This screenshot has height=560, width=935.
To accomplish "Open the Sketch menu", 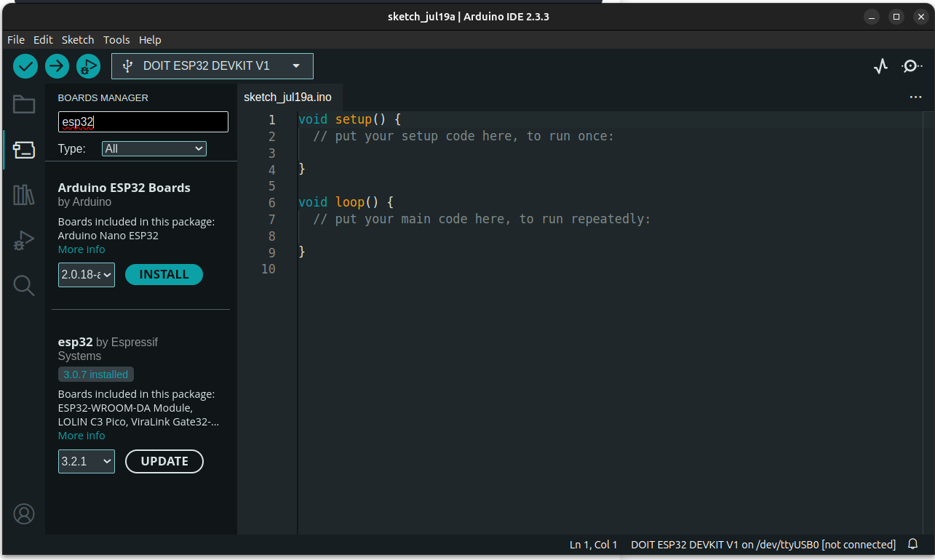I will (x=78, y=40).
